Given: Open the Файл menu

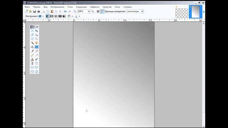Looking at the screenshot, I should click(27, 7).
